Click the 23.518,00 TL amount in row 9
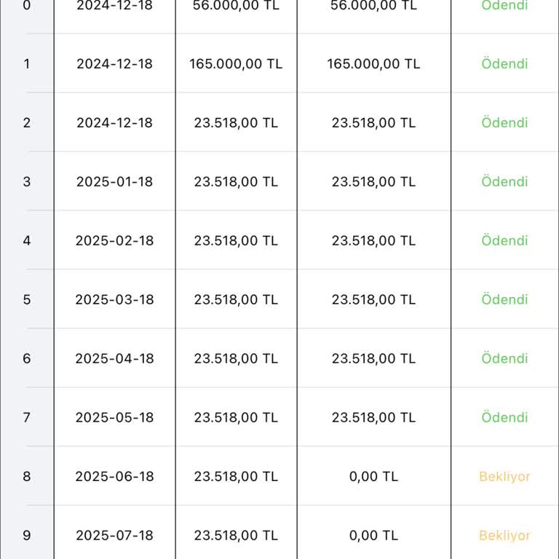 point(236,536)
